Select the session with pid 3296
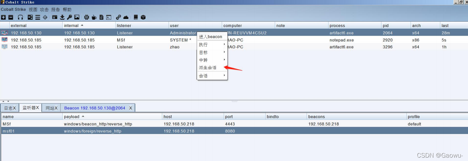Image resolution: width=468 pixels, height=161 pixels. click(x=234, y=47)
